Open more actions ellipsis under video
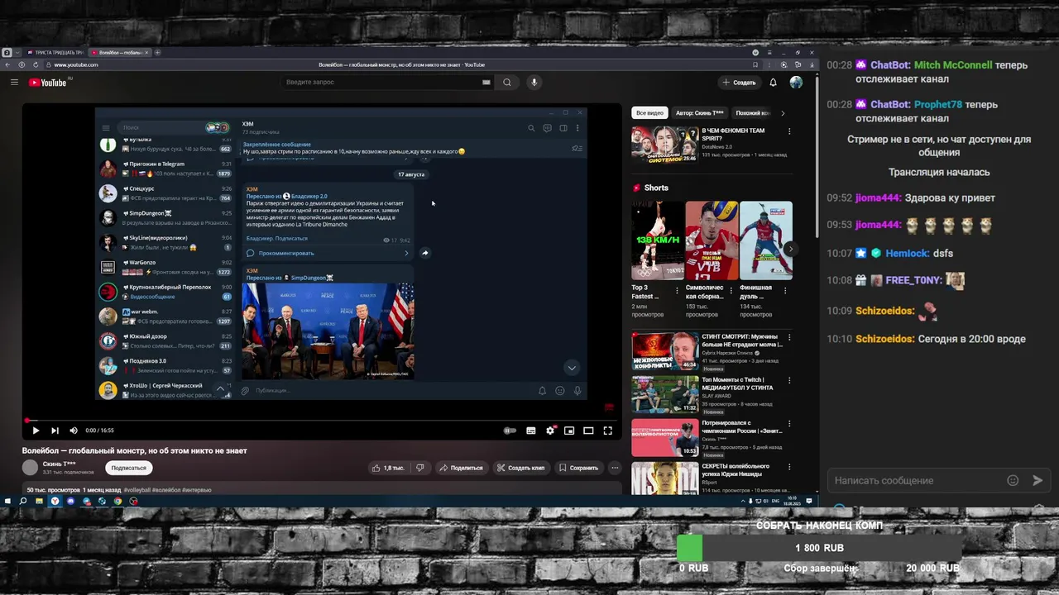Image resolution: width=1059 pixels, height=595 pixels. (615, 468)
